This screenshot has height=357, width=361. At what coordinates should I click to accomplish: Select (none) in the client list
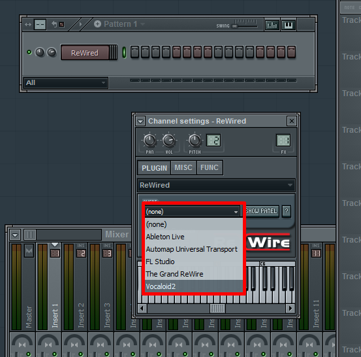pyautogui.click(x=194, y=224)
